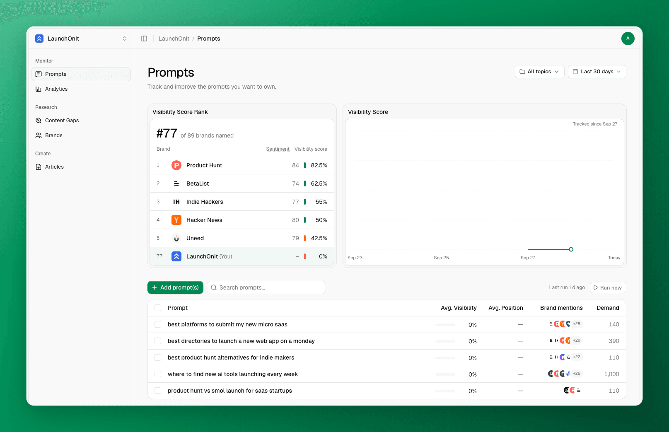Click the Hacker News brand logo
Image resolution: width=669 pixels, height=432 pixels.
(x=176, y=220)
